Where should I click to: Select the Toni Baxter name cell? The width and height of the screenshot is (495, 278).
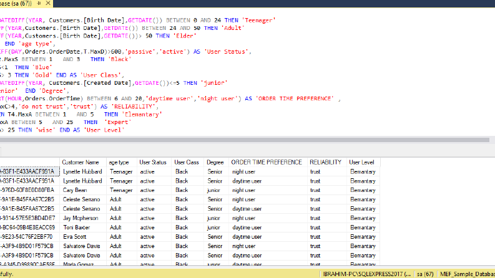[83, 228]
